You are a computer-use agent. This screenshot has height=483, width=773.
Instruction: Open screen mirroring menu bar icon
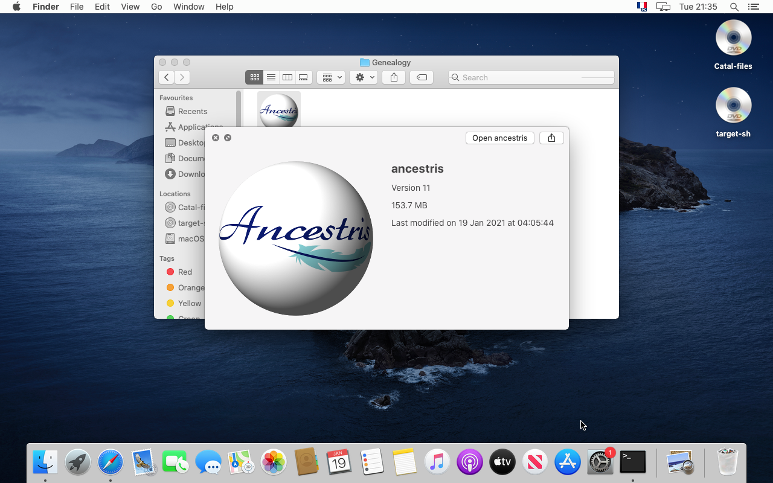664,7
